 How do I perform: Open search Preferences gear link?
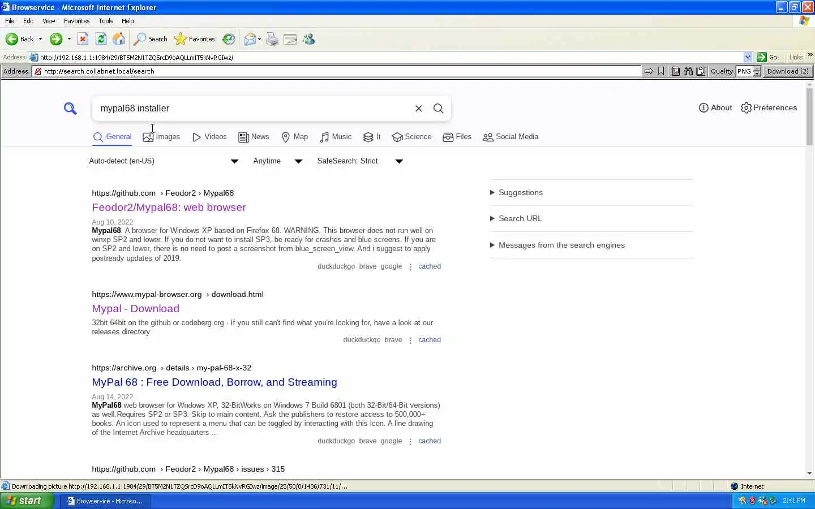coord(769,108)
